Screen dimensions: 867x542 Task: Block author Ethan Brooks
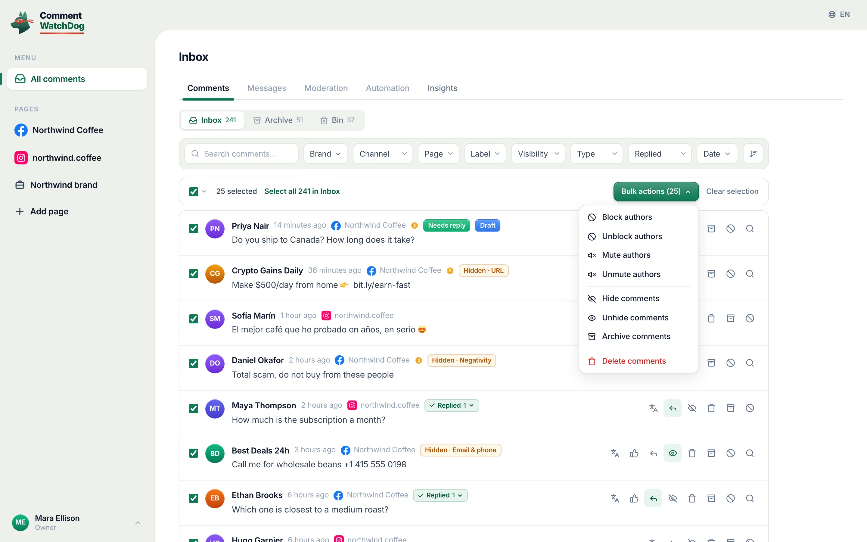tap(731, 499)
